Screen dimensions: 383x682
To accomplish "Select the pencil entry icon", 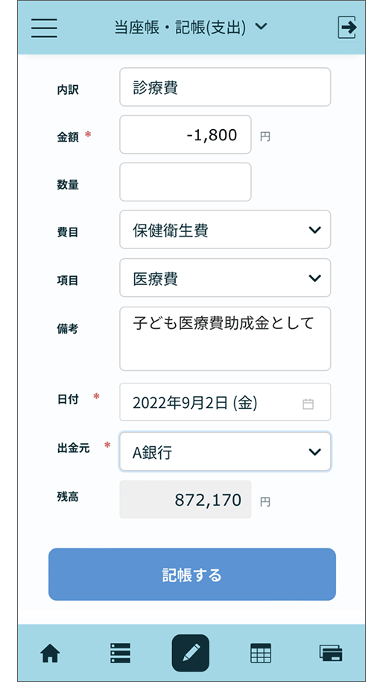I will [191, 653].
